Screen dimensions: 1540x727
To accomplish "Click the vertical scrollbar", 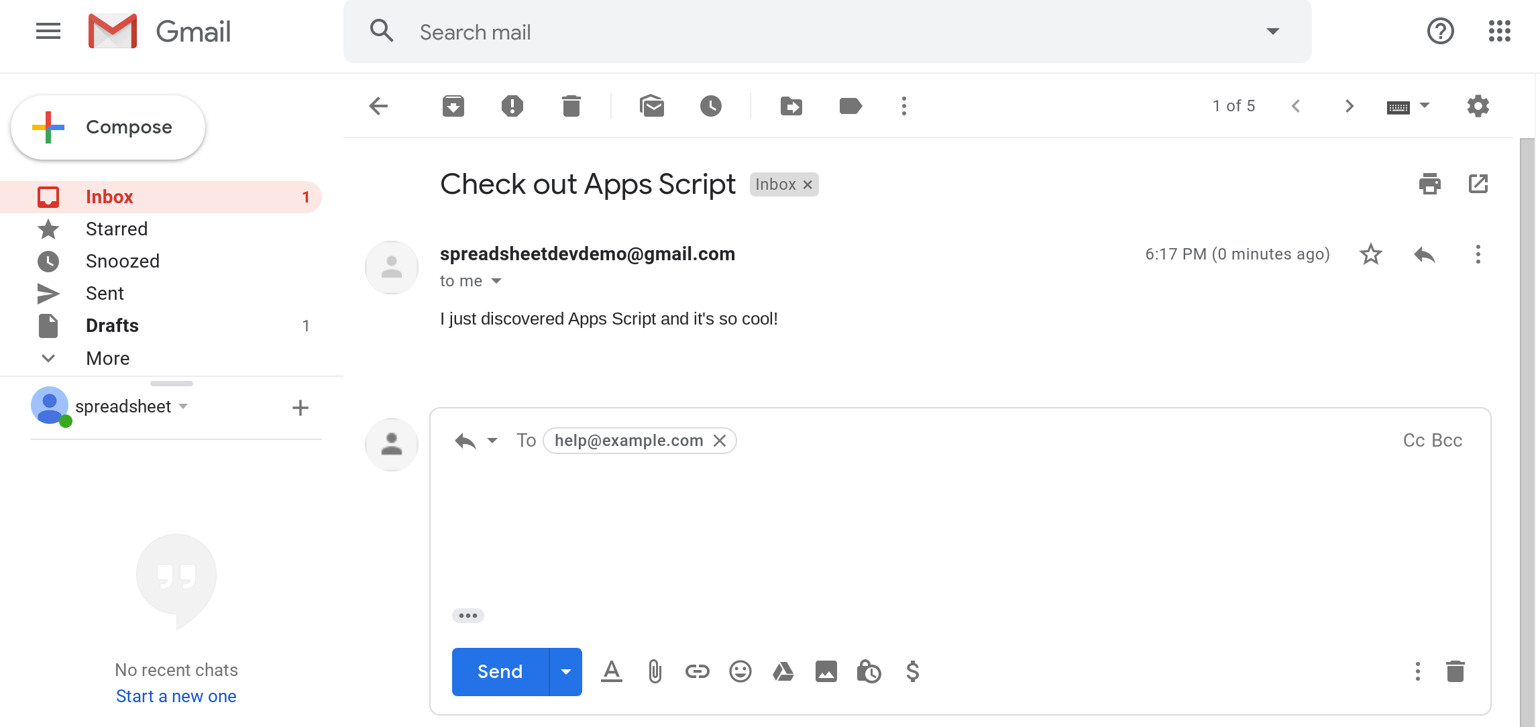I will pyautogui.click(x=1527, y=432).
